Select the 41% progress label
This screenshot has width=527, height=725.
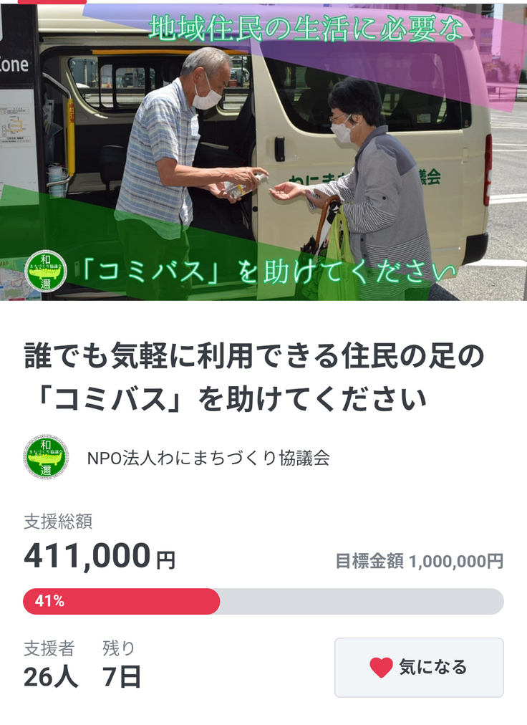(49, 601)
